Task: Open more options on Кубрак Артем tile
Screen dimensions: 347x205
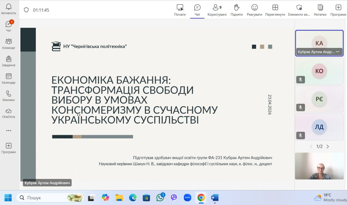Action: 338,52
